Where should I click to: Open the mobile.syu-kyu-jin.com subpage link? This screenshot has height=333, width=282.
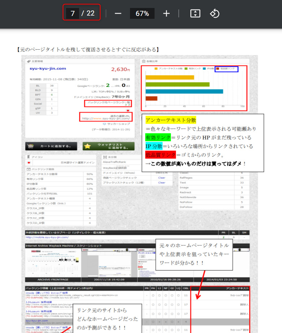click(47, 237)
